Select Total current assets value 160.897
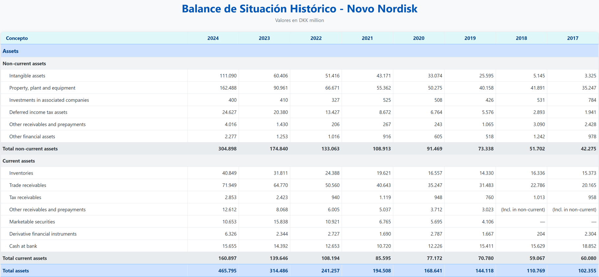The width and height of the screenshot is (599, 277). tap(227, 258)
